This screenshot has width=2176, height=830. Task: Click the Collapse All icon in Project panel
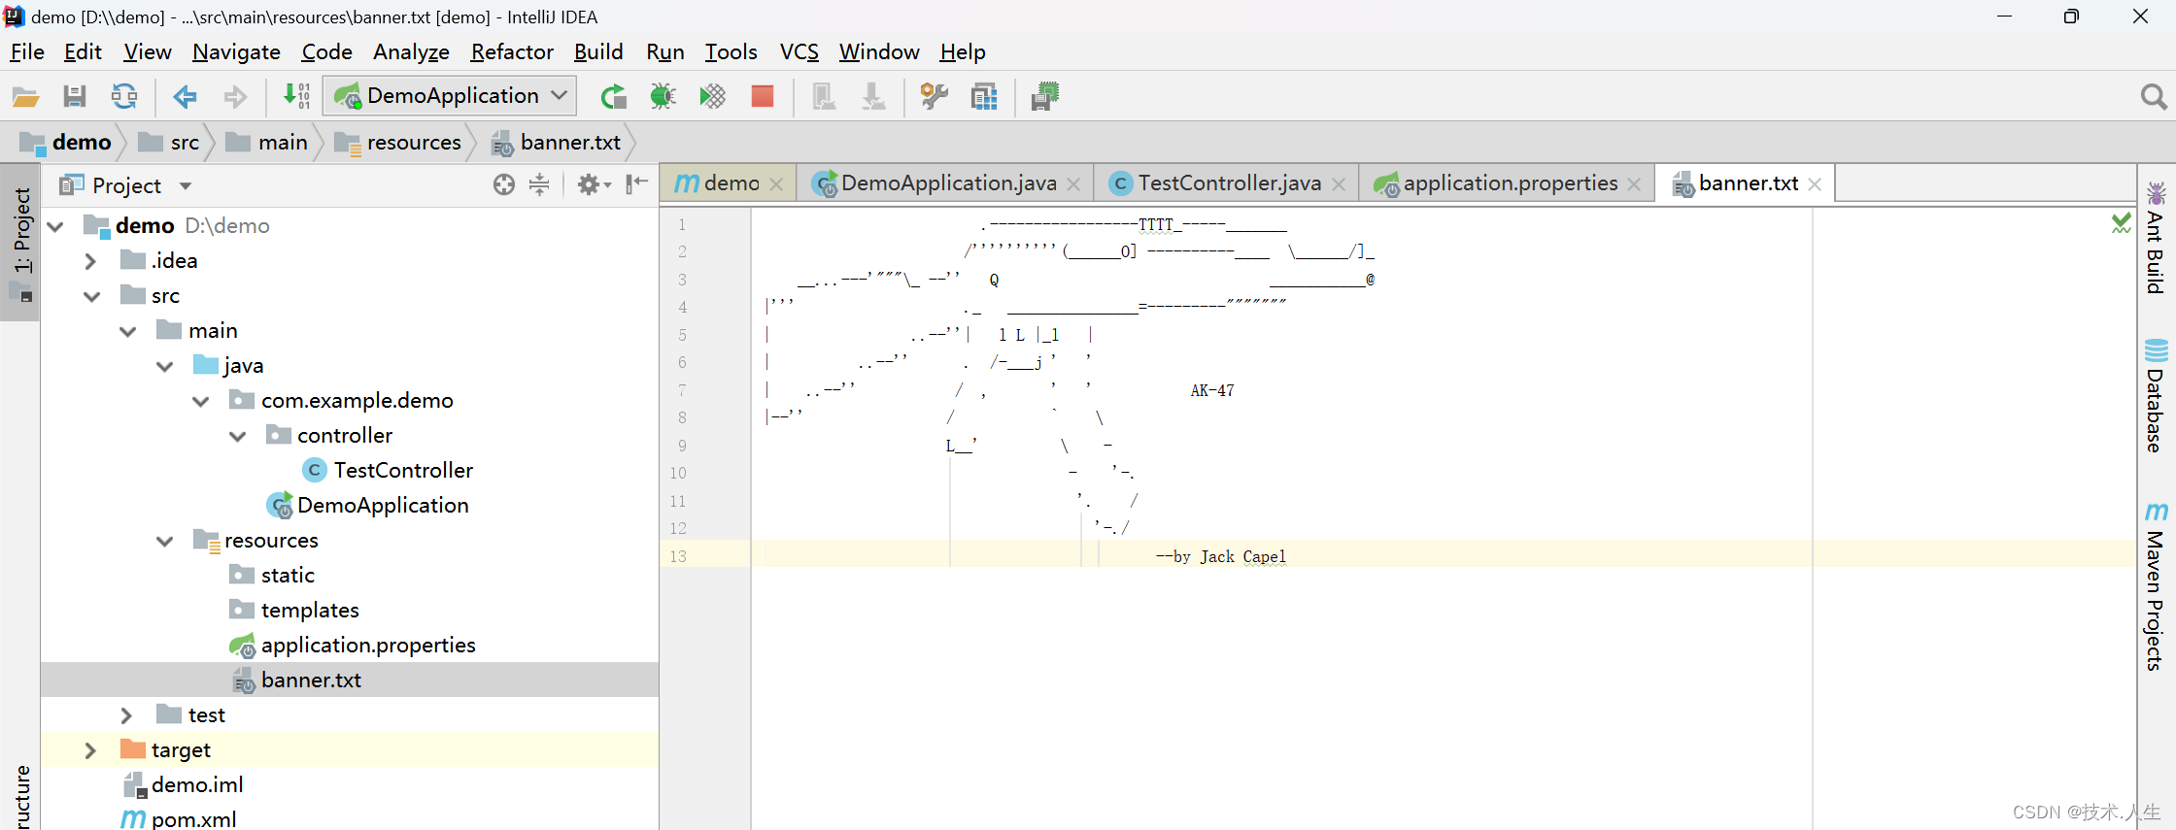(539, 184)
